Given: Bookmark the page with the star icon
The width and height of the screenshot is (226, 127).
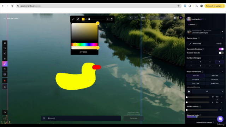Looking at the screenshot, I should (178, 6).
